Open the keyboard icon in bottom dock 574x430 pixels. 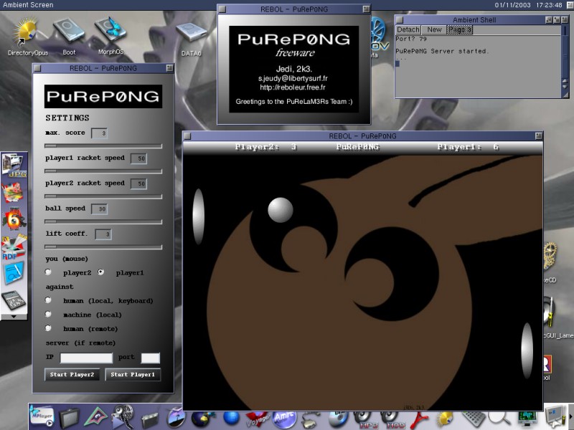473,419
